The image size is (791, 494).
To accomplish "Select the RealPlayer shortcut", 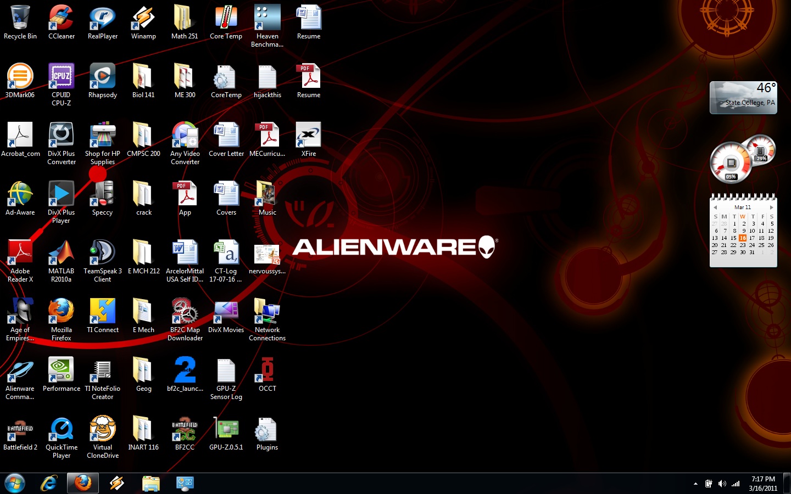I will 103,22.
